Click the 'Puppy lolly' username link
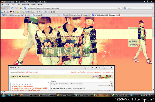The height and width of the screenshot is (102, 155). (25, 72)
